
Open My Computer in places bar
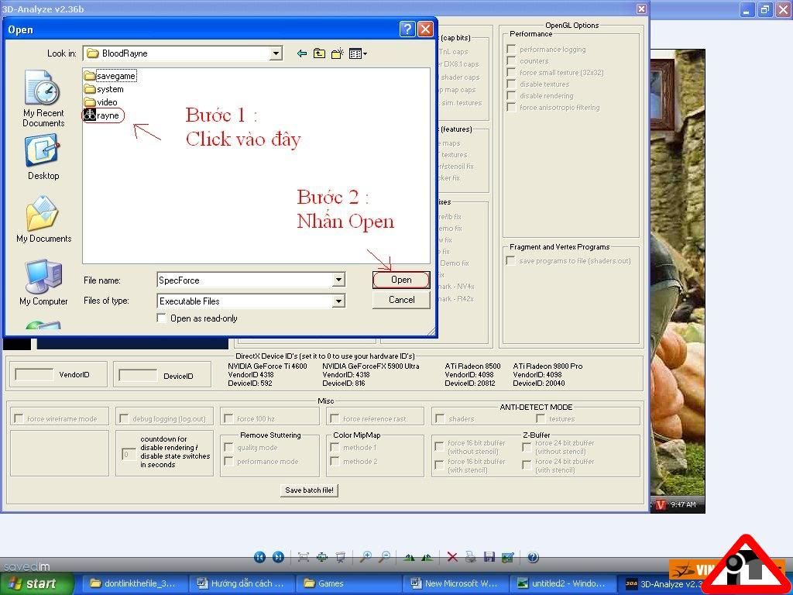[x=43, y=282]
